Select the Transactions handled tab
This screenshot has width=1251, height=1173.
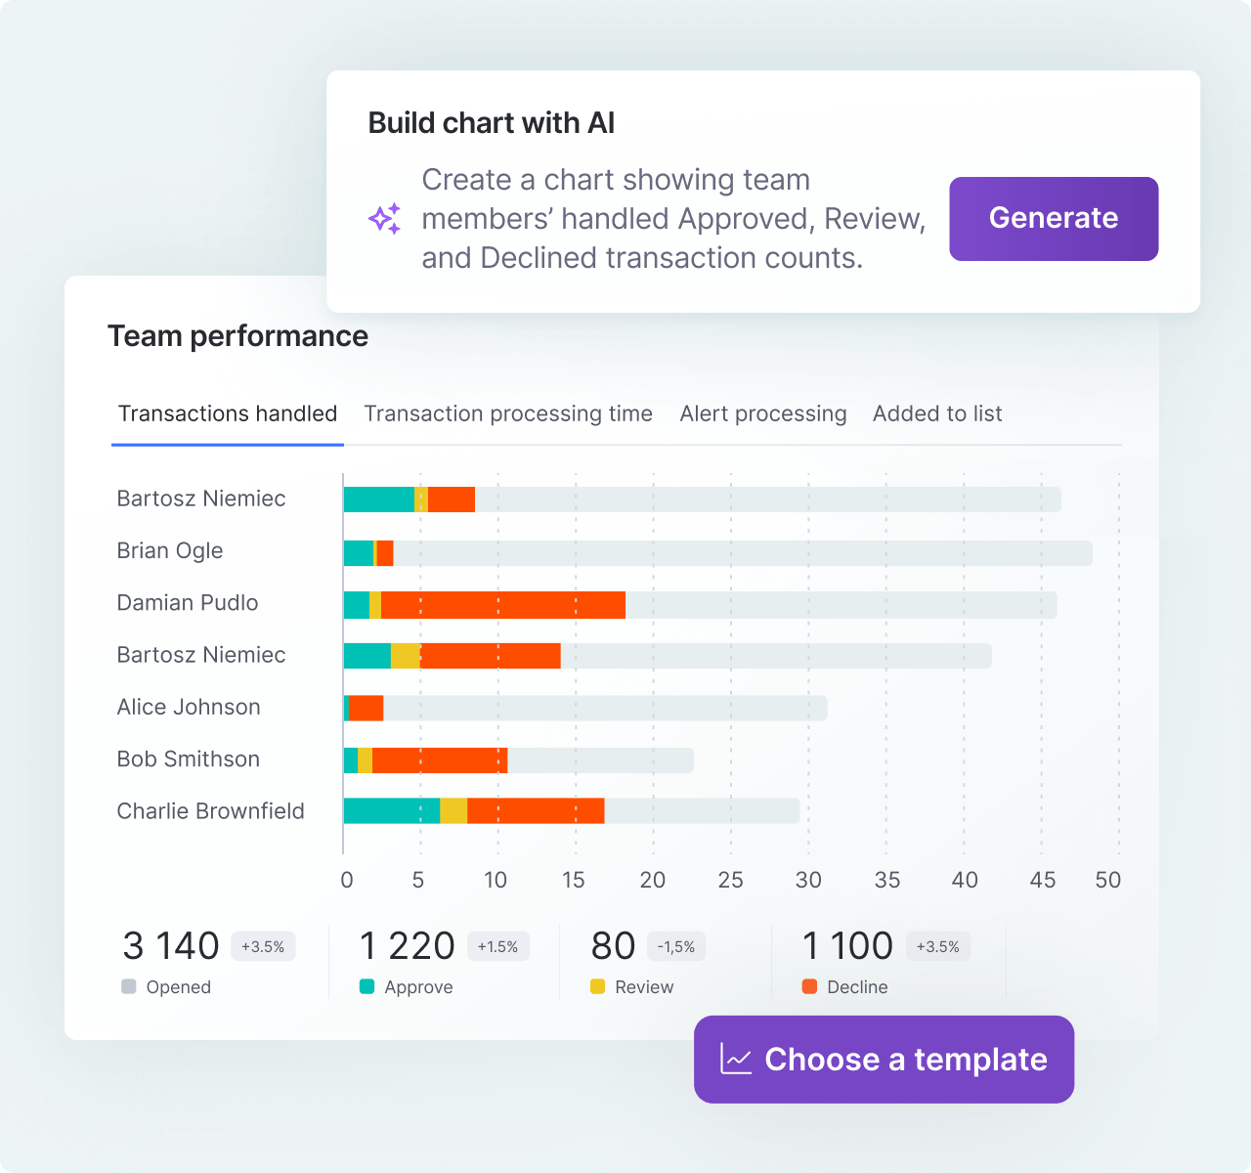(228, 414)
